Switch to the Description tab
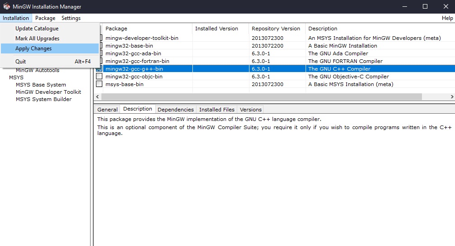The image size is (455, 246). tap(138, 109)
